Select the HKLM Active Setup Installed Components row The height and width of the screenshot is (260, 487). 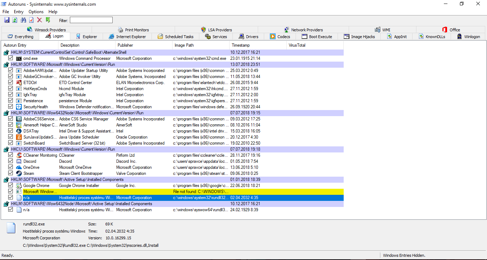(173, 180)
